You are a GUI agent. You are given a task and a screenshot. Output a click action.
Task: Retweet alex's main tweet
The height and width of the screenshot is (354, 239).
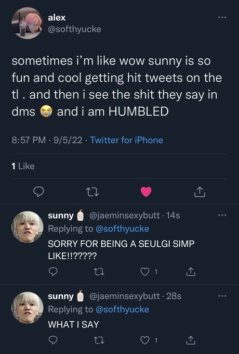[92, 192]
